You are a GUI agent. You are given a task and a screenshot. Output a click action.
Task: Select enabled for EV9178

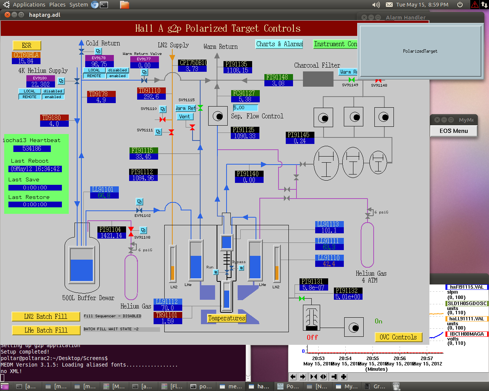tap(117, 76)
